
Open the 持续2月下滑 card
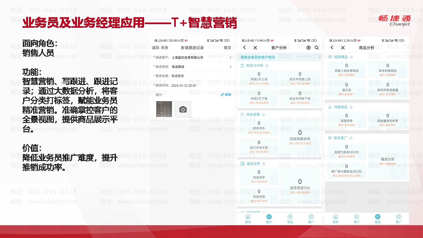(259, 98)
